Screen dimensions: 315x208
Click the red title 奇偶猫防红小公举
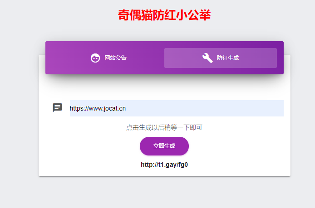(x=164, y=15)
